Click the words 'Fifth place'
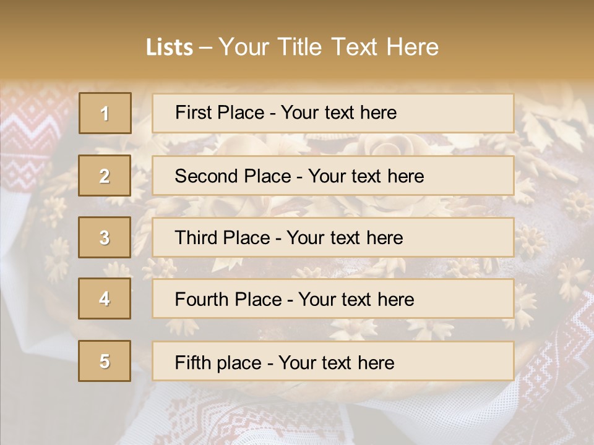594x445 pixels. pos(218,363)
